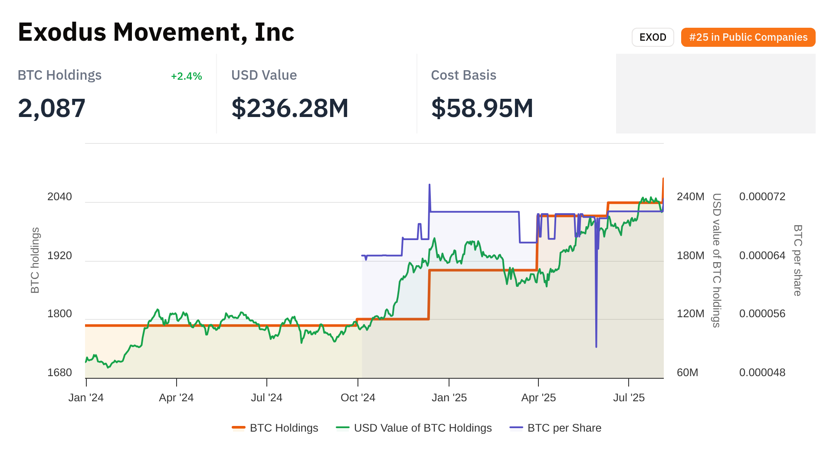Viewport: 833px width, 468px height.
Task: Click the Exodus Movement, Inc title
Action: (156, 32)
